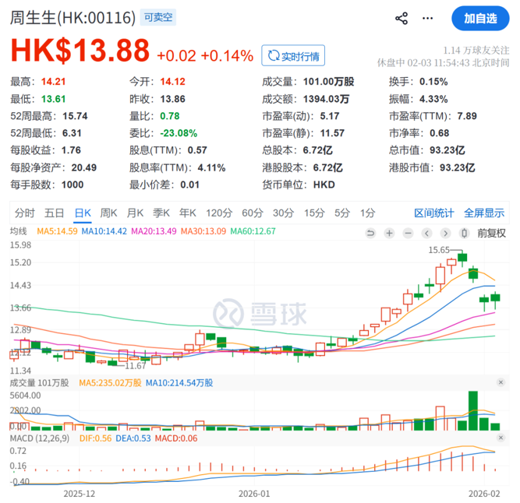The height and width of the screenshot is (503, 520).
Task: Click the 加自选 button
Action: (x=479, y=18)
